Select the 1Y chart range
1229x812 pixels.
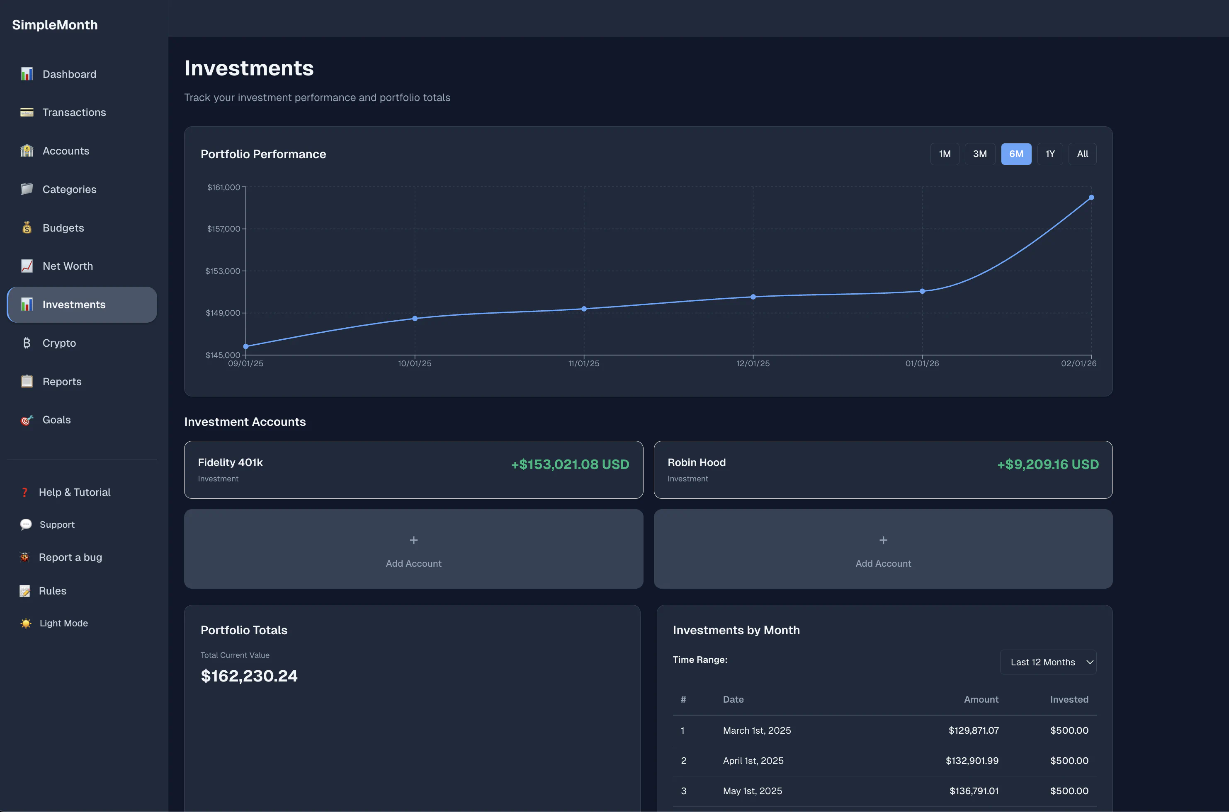(x=1049, y=154)
